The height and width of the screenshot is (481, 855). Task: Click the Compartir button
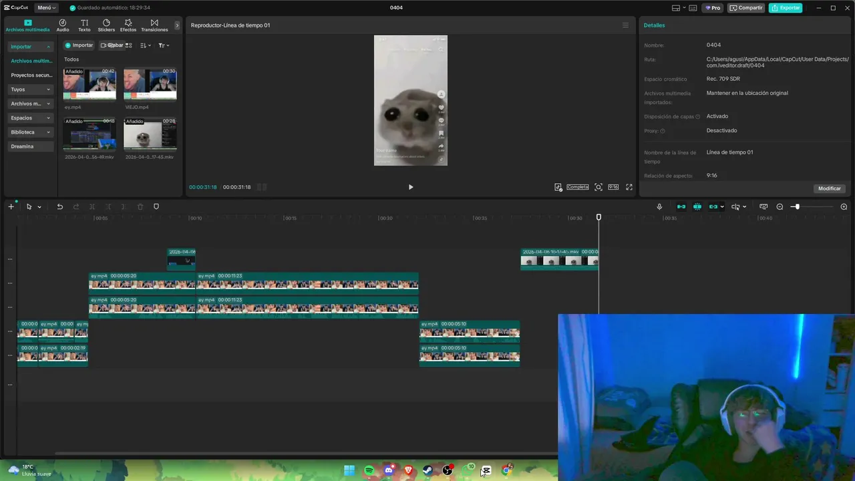[x=746, y=8]
